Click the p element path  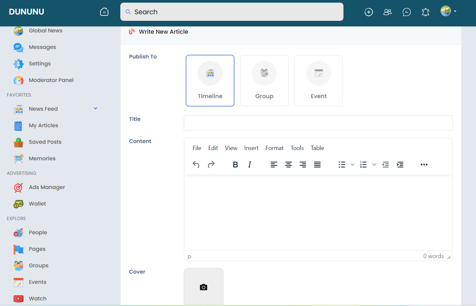(x=189, y=256)
